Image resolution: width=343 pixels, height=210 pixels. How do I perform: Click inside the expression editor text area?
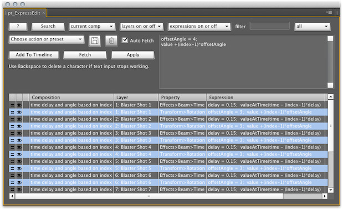(243, 62)
